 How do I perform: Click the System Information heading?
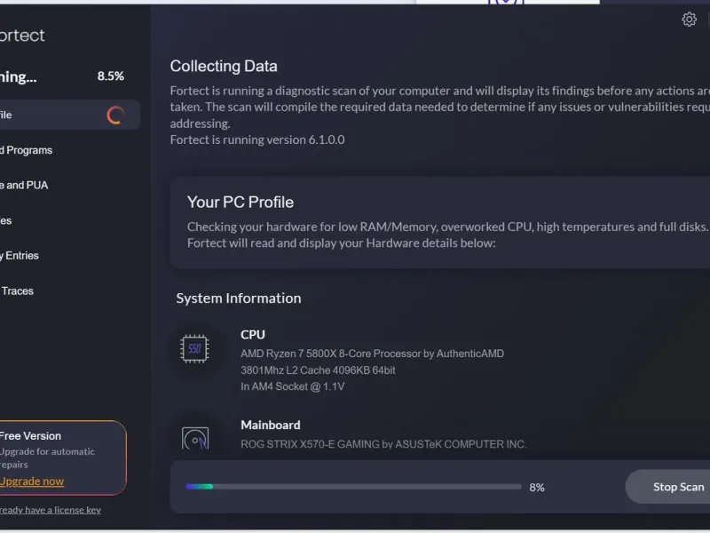click(x=238, y=298)
